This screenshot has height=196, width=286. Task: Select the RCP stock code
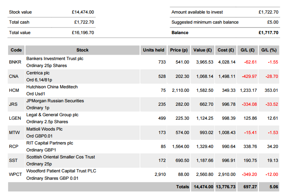coord(14,146)
